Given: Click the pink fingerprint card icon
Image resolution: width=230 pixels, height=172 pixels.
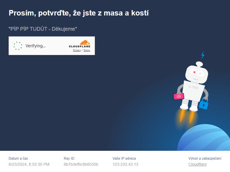Looking at the screenshot, I should coord(179,96).
